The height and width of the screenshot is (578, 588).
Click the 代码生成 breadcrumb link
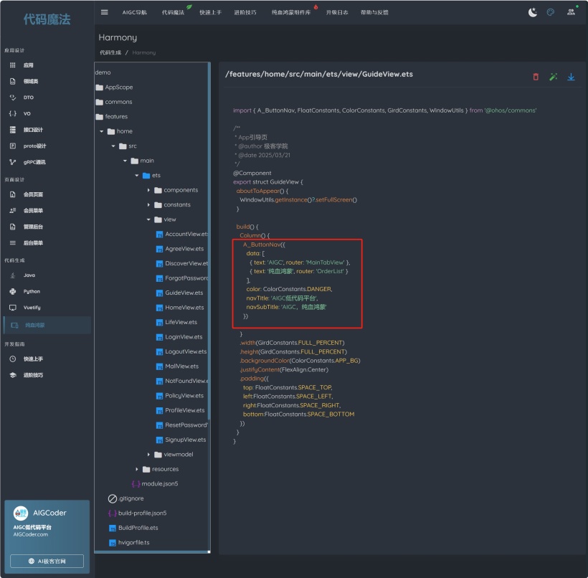point(110,52)
